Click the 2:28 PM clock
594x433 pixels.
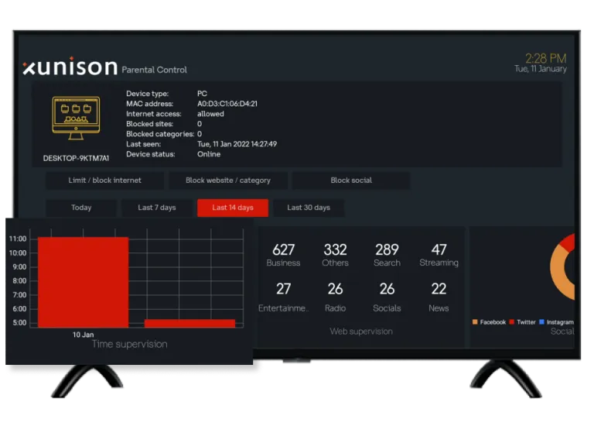[545, 58]
